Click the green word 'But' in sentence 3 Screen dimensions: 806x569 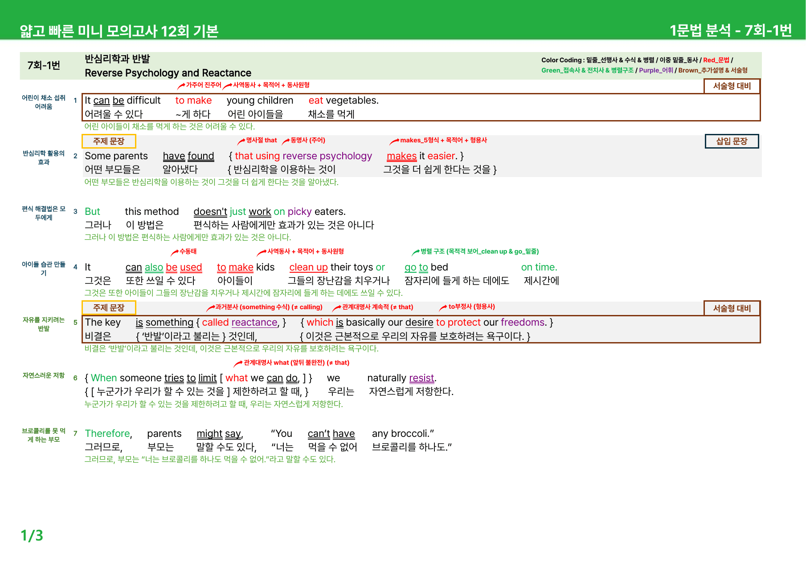[92, 212]
